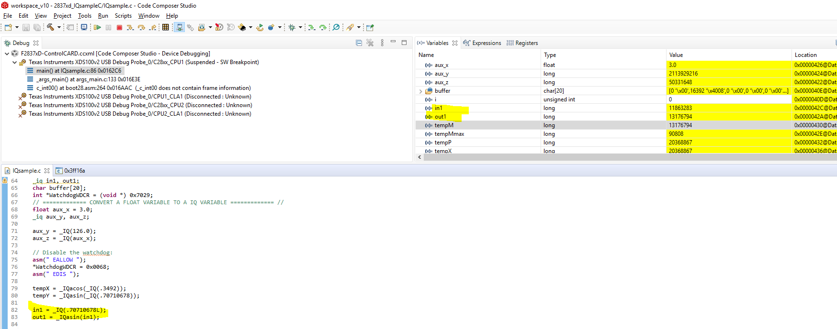
Task: Open the Debug view menu three-dots icon
Action: click(x=382, y=43)
